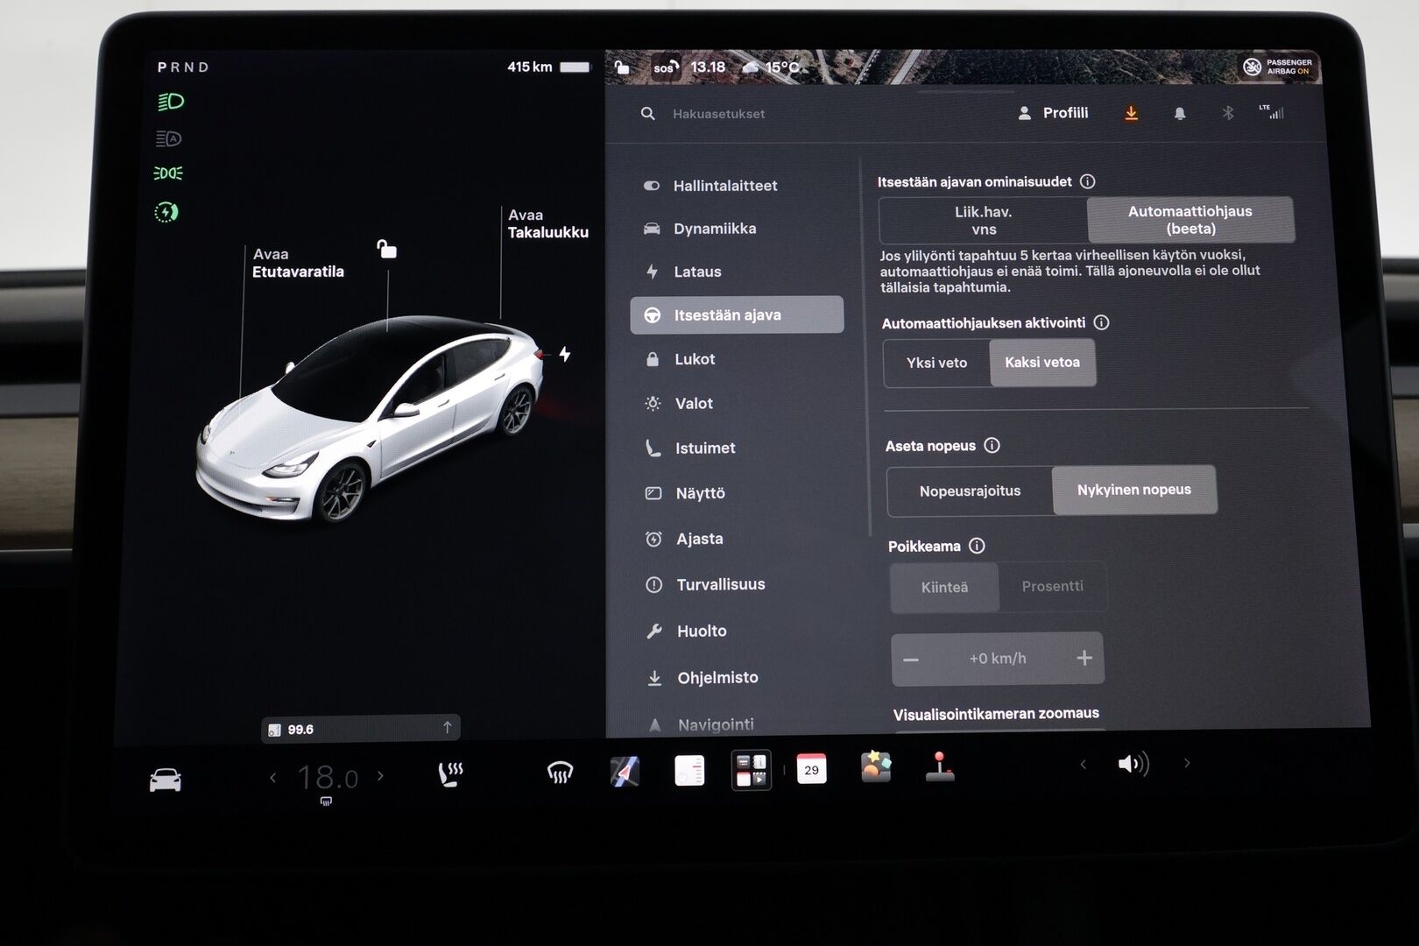Open the navigation app icon
The height and width of the screenshot is (946, 1419).
625,771
